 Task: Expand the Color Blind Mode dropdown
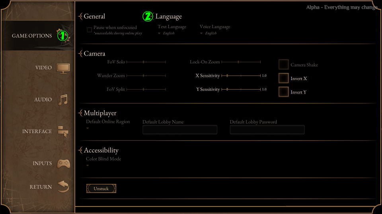point(88,166)
